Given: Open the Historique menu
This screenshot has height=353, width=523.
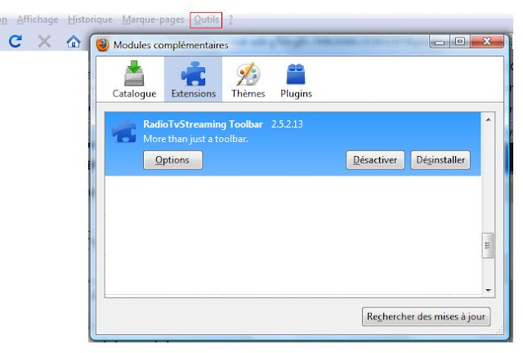Looking at the screenshot, I should pos(90,20).
